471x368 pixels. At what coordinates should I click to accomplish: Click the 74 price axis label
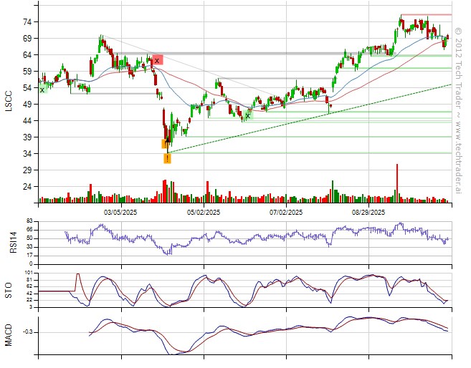point(26,22)
